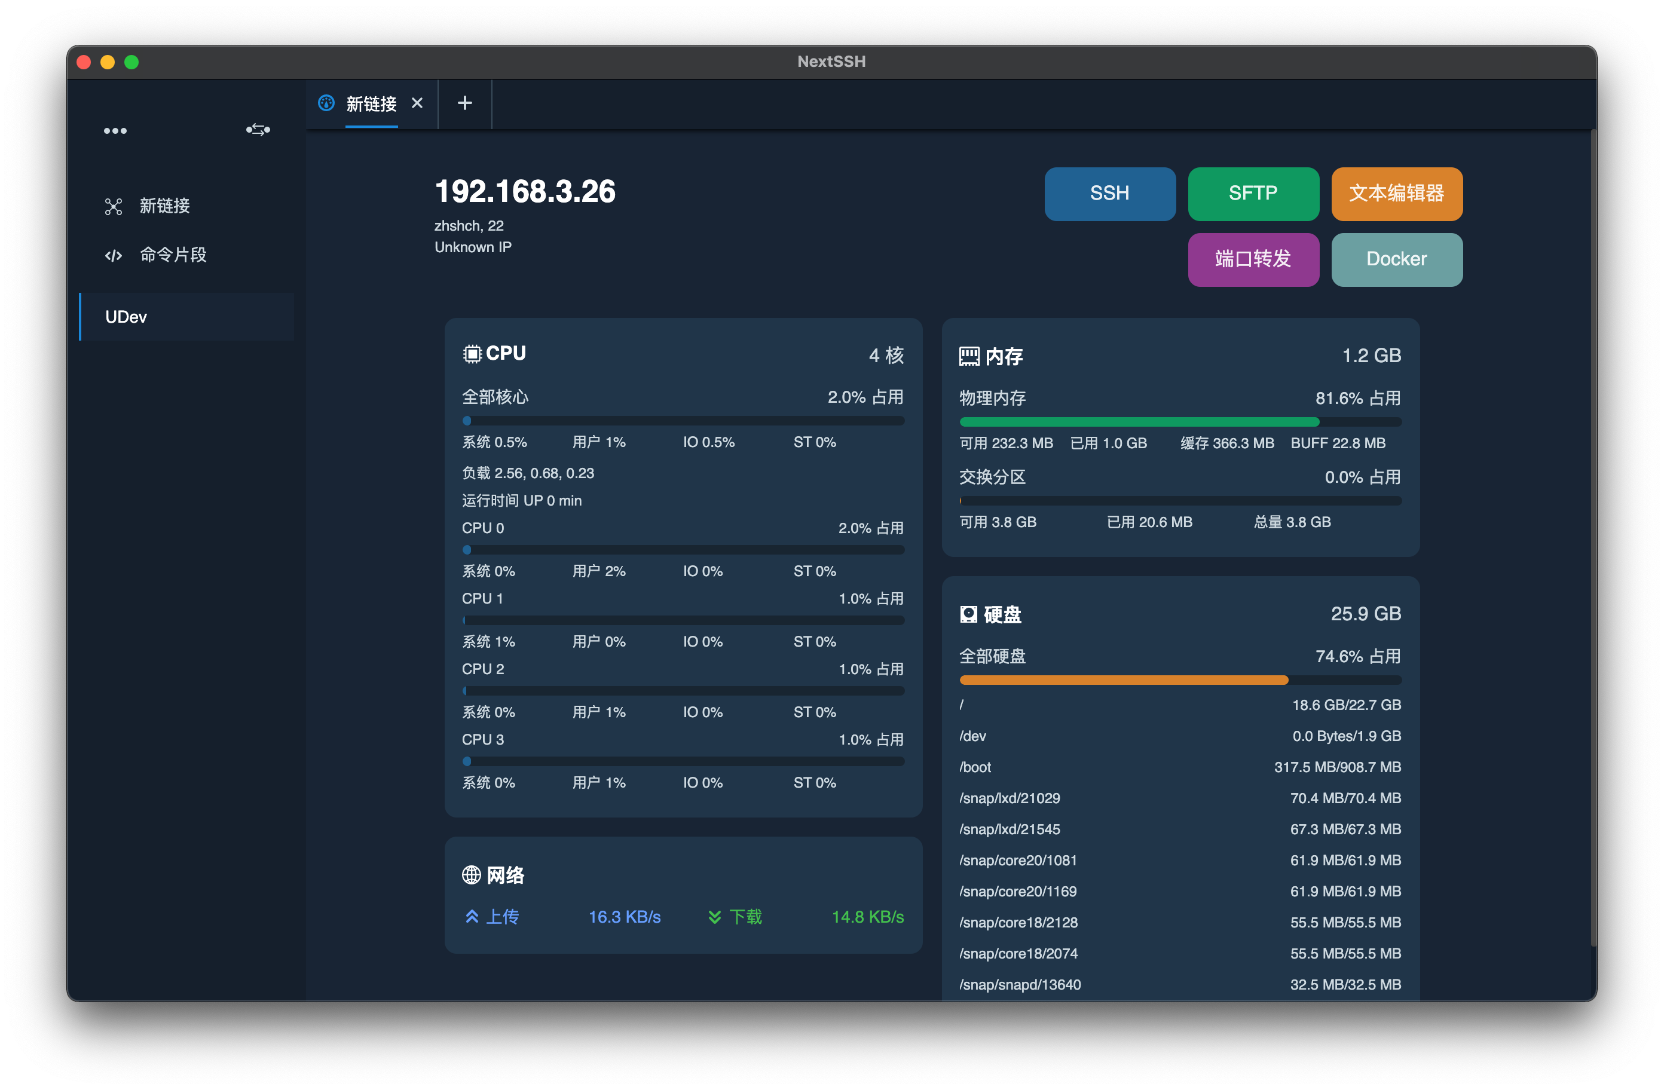The height and width of the screenshot is (1090, 1664).
Task: Click the three-dots more menu icon
Action: pos(115,131)
